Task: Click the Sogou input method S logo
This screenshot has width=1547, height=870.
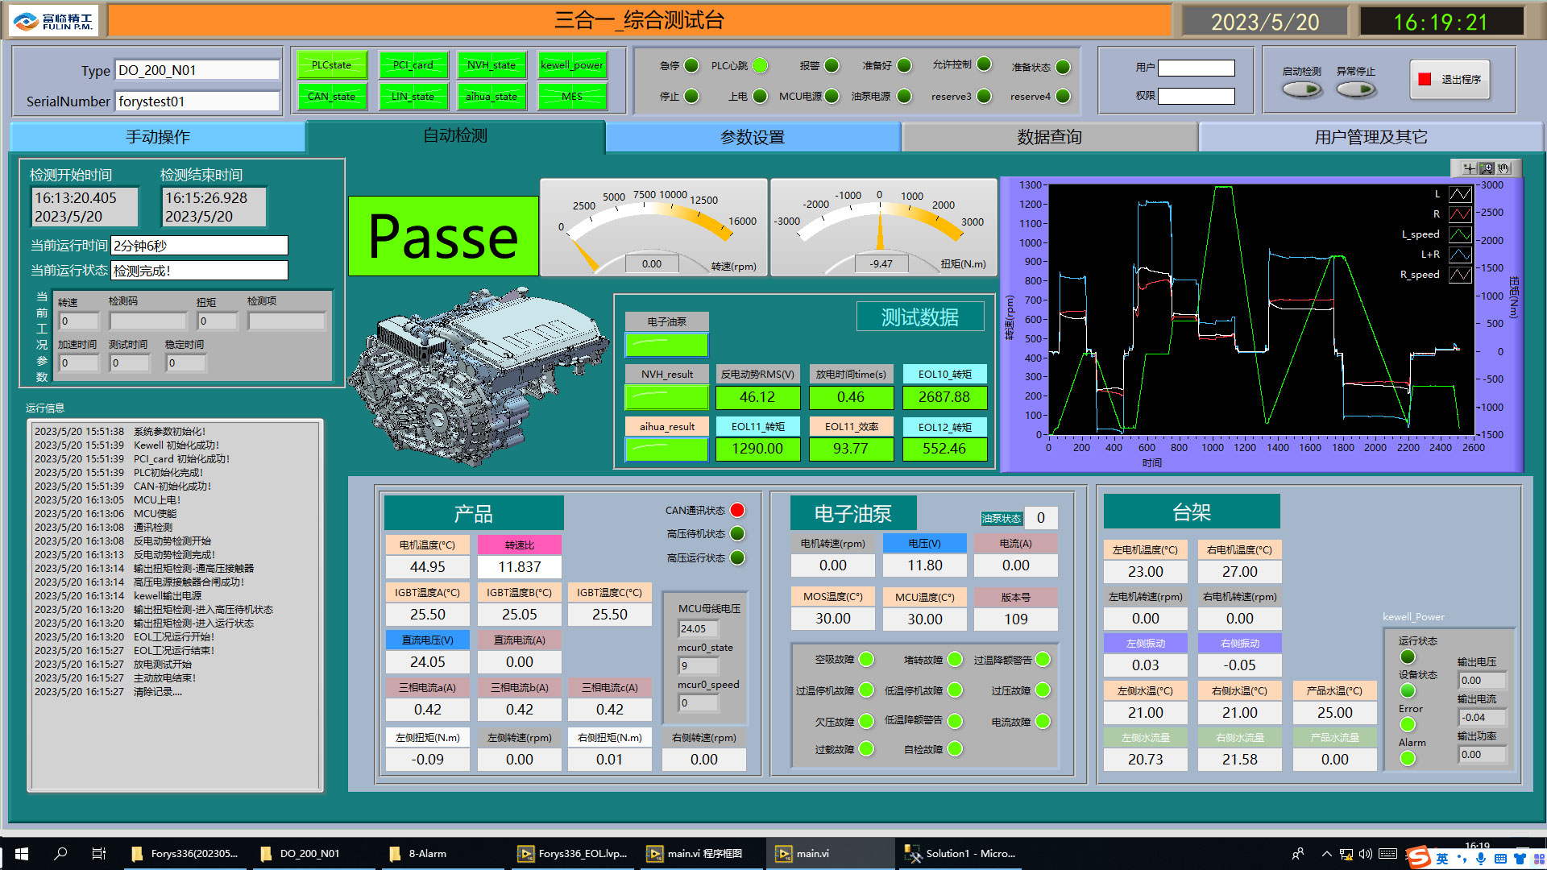Action: [x=1419, y=858]
